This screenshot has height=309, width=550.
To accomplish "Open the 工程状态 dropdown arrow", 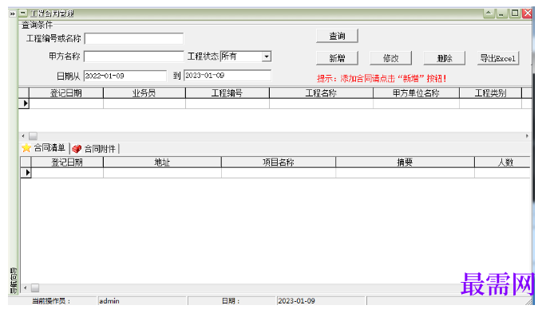I will tap(267, 57).
